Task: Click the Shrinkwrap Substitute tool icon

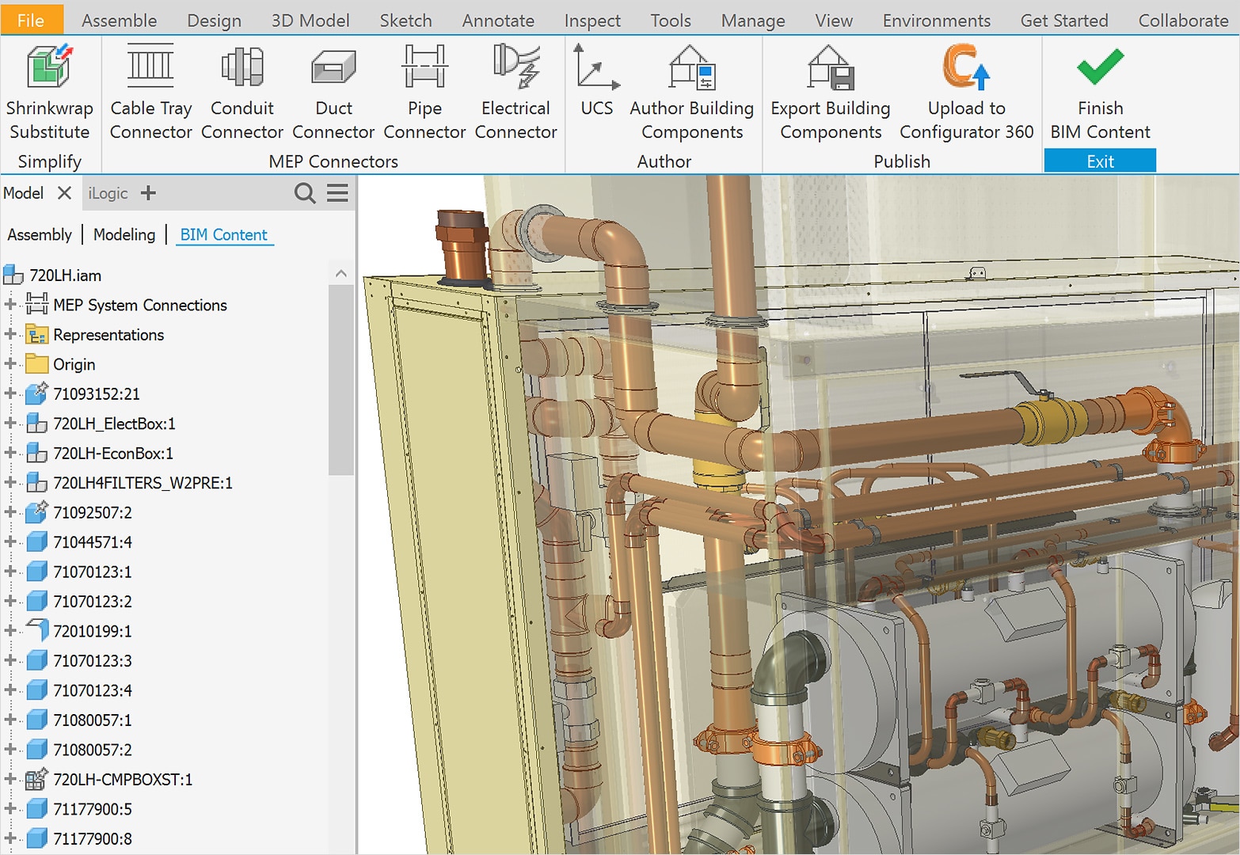Action: pyautogui.click(x=49, y=66)
